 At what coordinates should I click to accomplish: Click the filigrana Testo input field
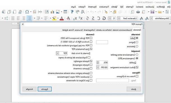pyautogui.click(x=112, y=81)
